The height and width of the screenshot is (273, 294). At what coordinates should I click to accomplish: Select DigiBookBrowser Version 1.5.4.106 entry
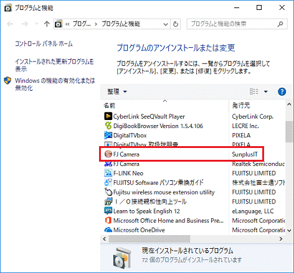pos(158,126)
